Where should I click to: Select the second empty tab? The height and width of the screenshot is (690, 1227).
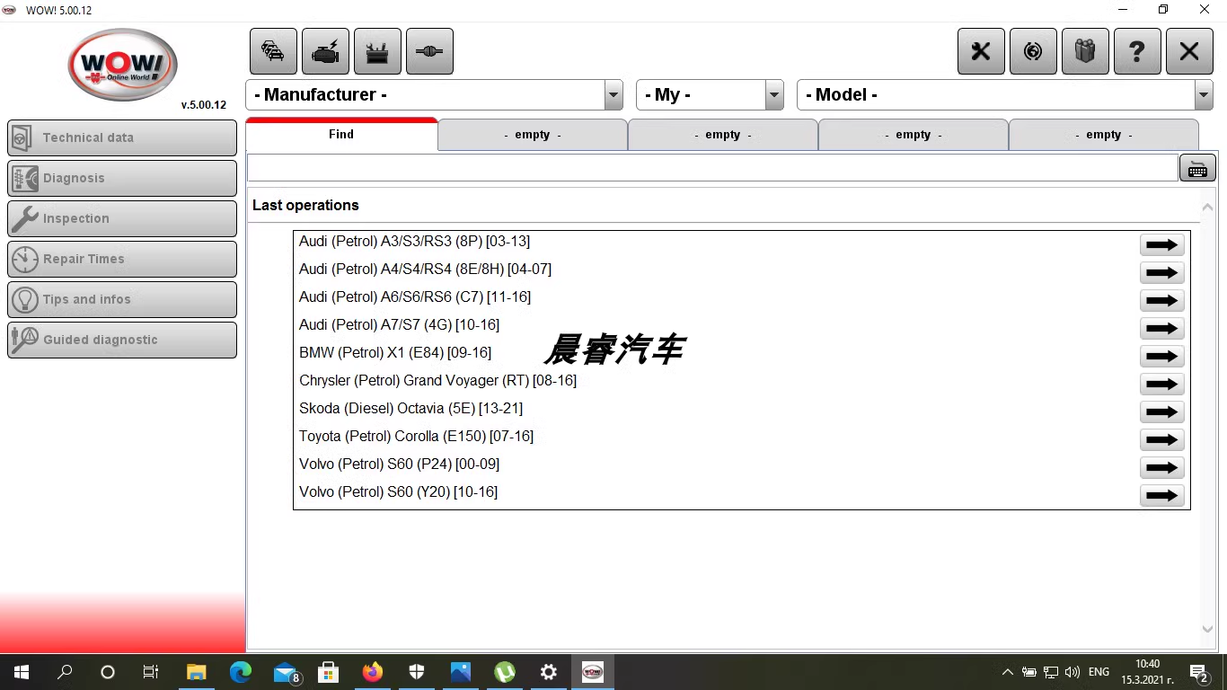tap(723, 135)
